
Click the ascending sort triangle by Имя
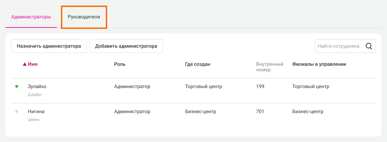coord(24,64)
